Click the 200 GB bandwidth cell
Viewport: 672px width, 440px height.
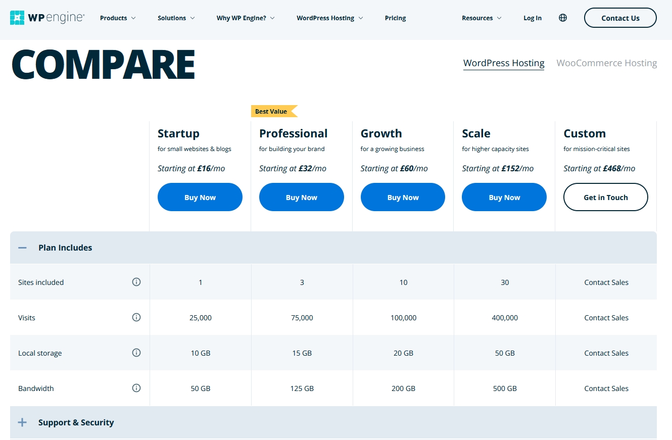coord(403,388)
